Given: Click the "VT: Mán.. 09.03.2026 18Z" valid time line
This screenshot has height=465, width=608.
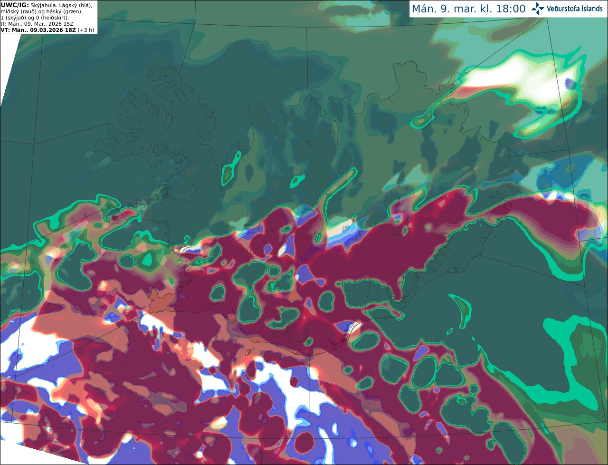Looking at the screenshot, I should pos(38,29).
